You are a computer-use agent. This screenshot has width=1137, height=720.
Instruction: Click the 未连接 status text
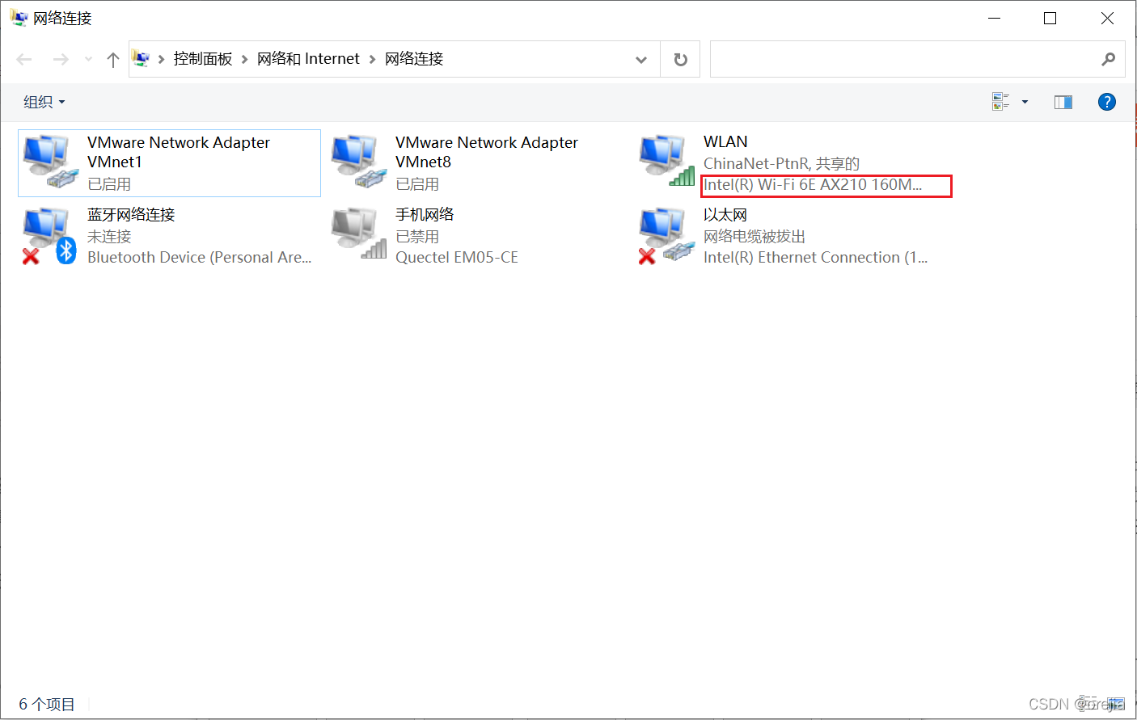pyautogui.click(x=109, y=236)
